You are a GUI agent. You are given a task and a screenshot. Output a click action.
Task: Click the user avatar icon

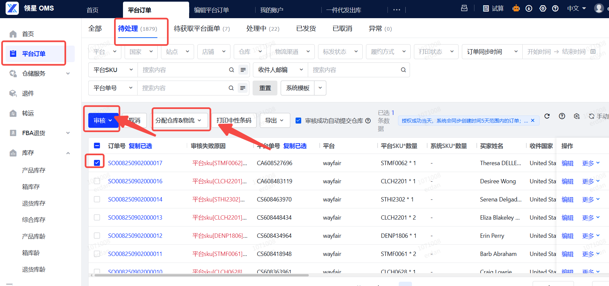(x=599, y=8)
